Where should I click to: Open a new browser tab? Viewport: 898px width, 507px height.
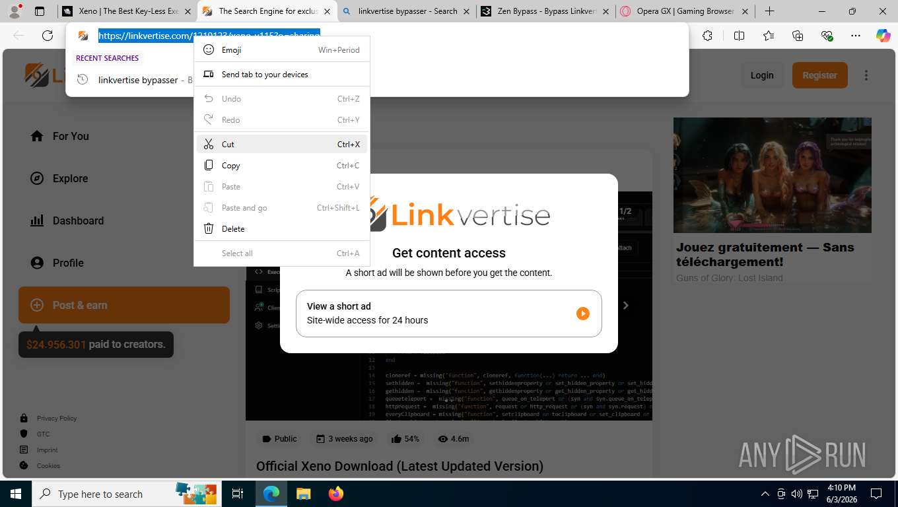click(769, 11)
